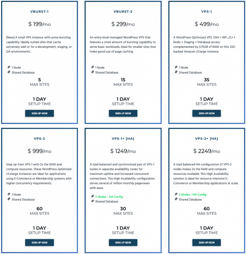Click the tag icon beside VBURST-1 '1 Node'

(x=9, y=67)
